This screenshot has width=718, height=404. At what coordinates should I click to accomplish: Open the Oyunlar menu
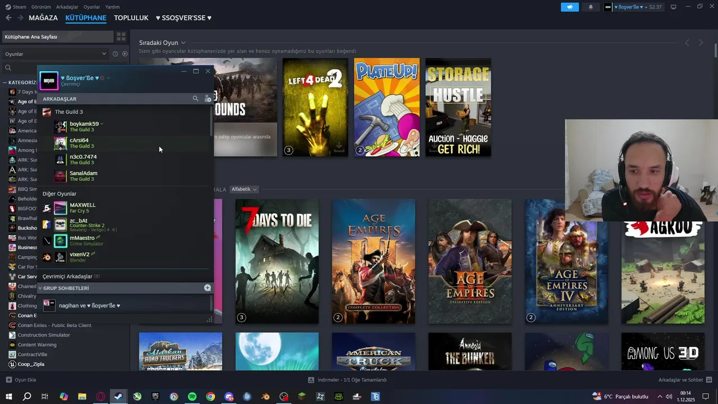pos(91,7)
